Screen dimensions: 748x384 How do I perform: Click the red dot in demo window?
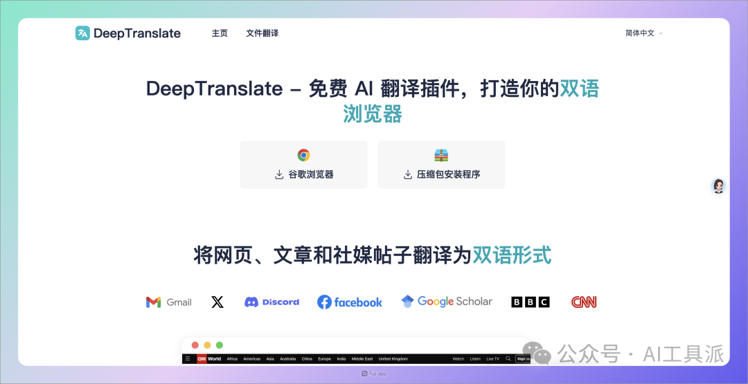[195, 345]
